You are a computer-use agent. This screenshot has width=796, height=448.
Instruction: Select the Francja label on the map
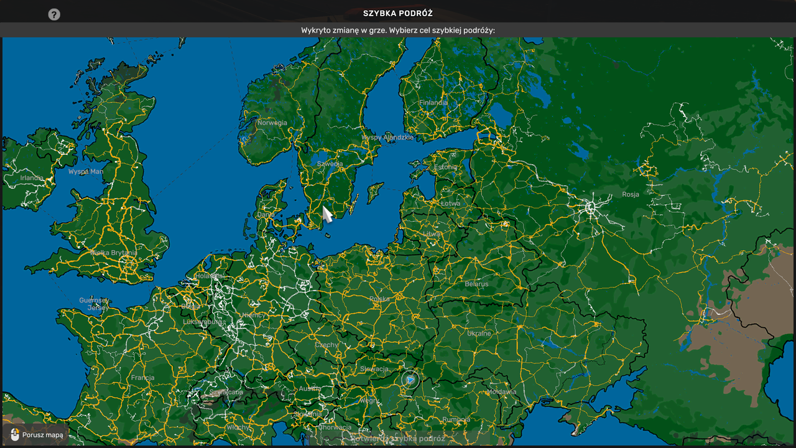[x=142, y=378]
